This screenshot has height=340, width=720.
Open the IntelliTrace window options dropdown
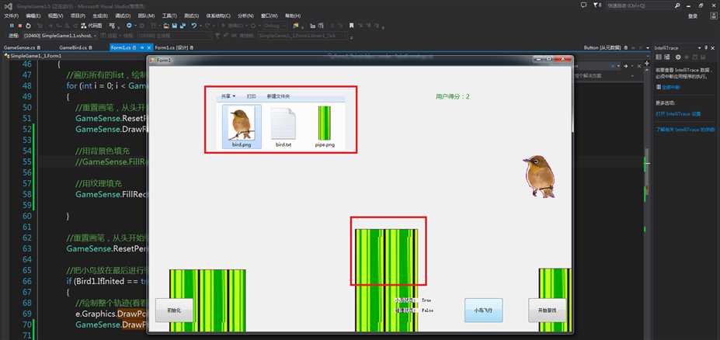699,47
